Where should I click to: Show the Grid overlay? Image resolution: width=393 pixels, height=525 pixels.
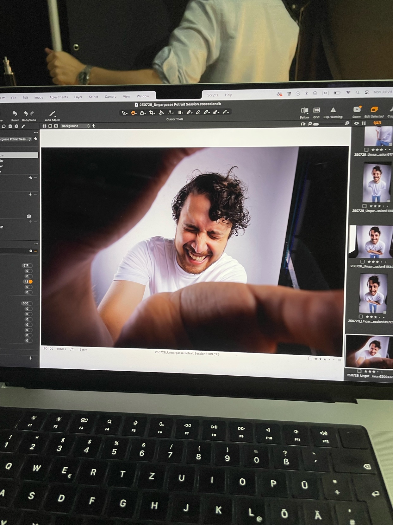tap(316, 110)
